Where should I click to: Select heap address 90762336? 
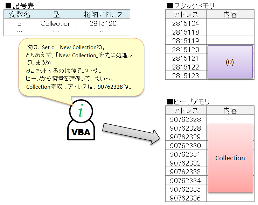tap(186, 197)
